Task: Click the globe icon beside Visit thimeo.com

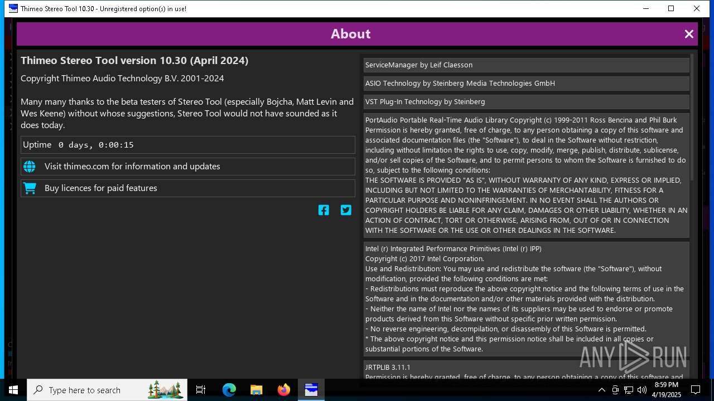Action: [x=30, y=167]
